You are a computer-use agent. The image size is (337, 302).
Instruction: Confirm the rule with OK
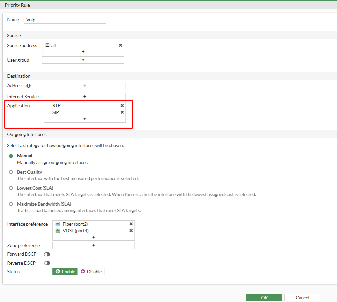(264, 297)
